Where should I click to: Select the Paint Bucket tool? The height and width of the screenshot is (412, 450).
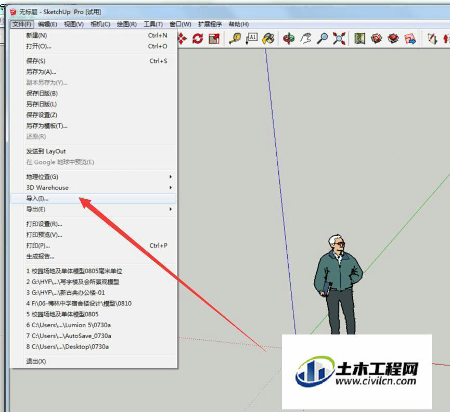268,38
